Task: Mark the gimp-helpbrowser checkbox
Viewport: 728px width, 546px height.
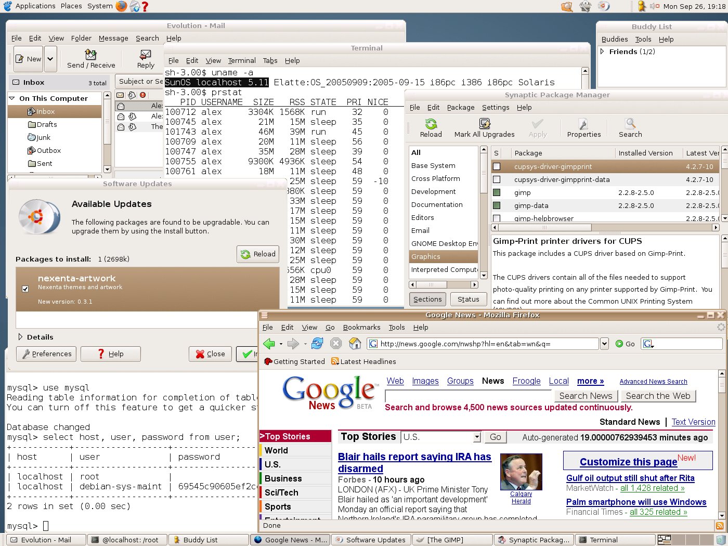Action: [497, 218]
